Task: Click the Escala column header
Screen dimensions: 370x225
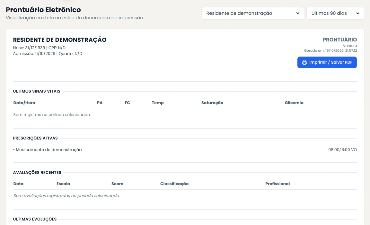Action: click(x=63, y=184)
